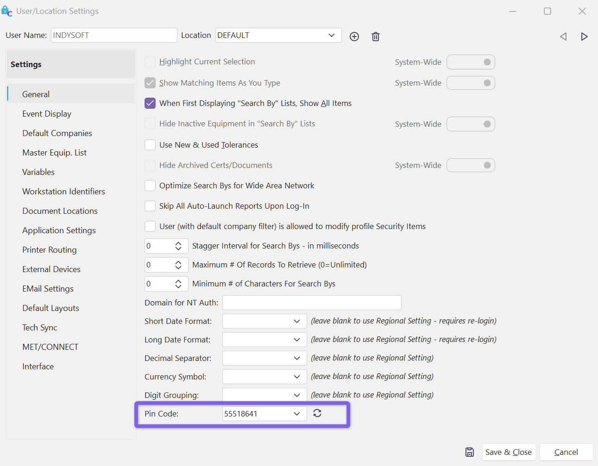598x466 pixels.
Task: Go to previous user with left arrow
Action: pos(563,37)
